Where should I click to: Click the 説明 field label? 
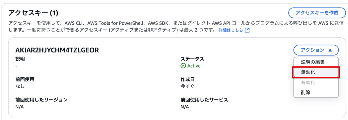point(20,59)
